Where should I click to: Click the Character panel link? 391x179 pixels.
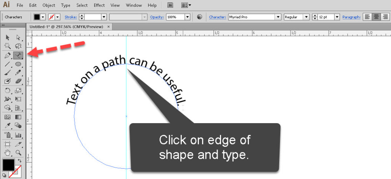[x=217, y=17]
